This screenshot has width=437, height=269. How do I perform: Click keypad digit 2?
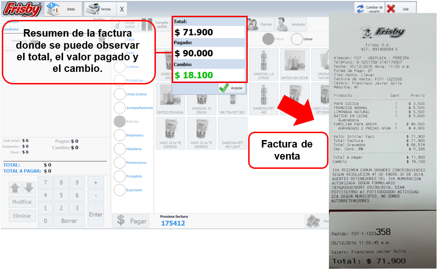[x=61, y=208]
